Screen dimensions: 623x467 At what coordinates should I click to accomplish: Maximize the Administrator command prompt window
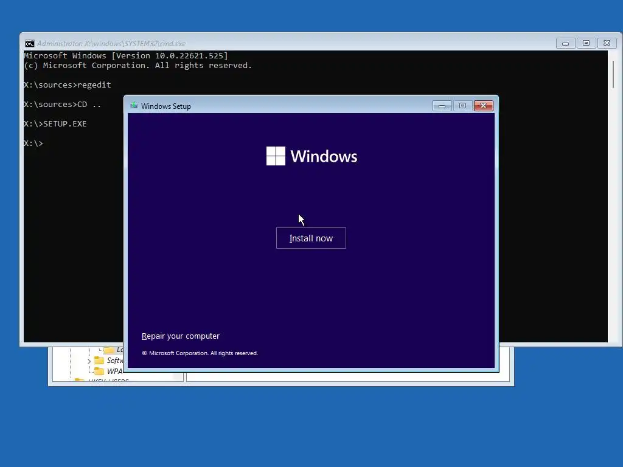coord(586,43)
